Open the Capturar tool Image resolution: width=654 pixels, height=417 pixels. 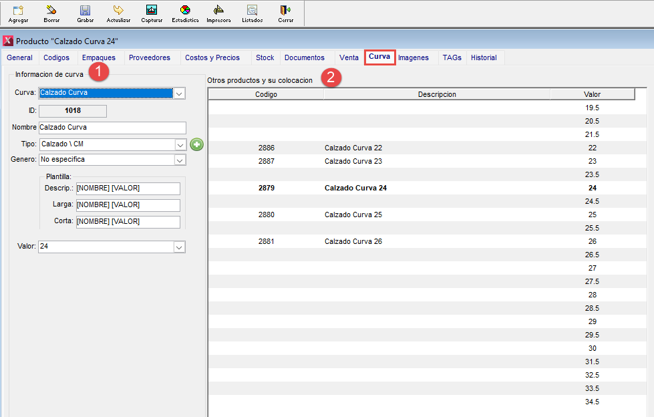coord(152,11)
